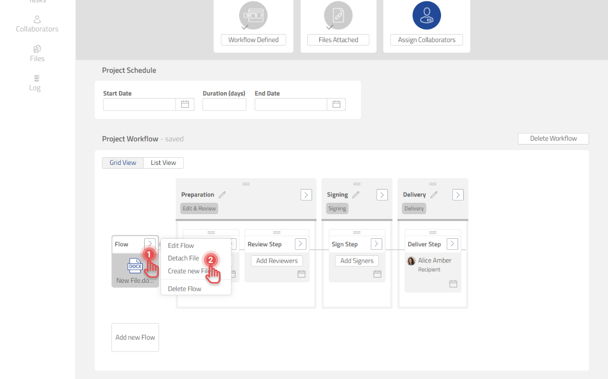Choose Detach File from context menu
The height and width of the screenshot is (379, 608).
click(x=184, y=258)
